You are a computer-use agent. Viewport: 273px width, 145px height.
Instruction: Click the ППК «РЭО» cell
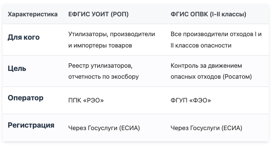tap(86, 100)
